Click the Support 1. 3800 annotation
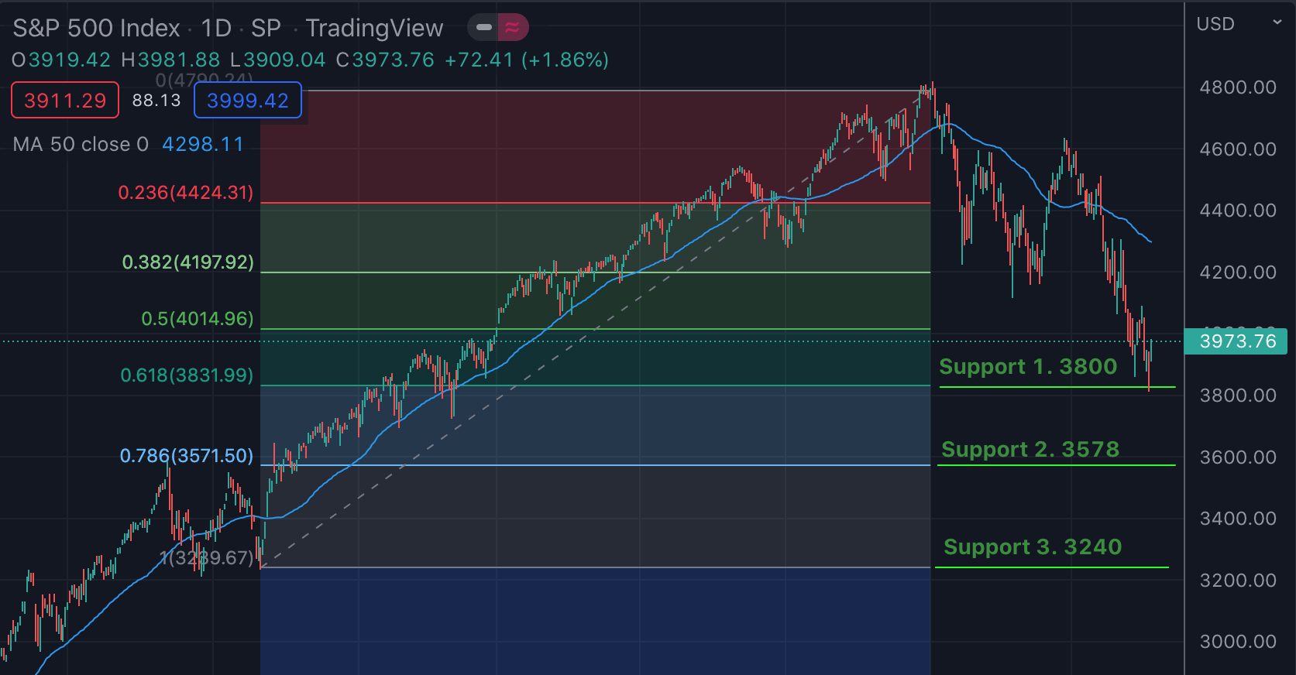Viewport: 1296px width, 675px height. [1028, 367]
